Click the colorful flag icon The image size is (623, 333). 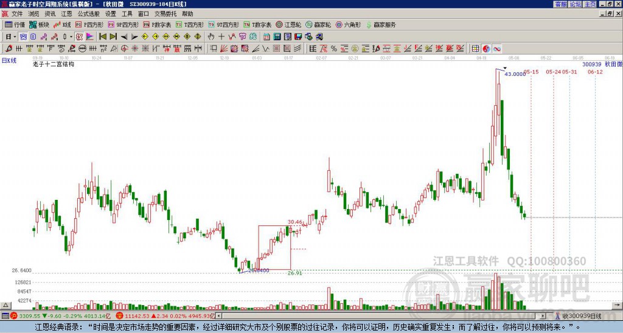click(x=90, y=37)
